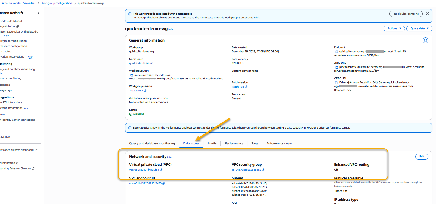Click external link icon beside VPC ID
The height and width of the screenshot is (204, 436).
coord(161,170)
